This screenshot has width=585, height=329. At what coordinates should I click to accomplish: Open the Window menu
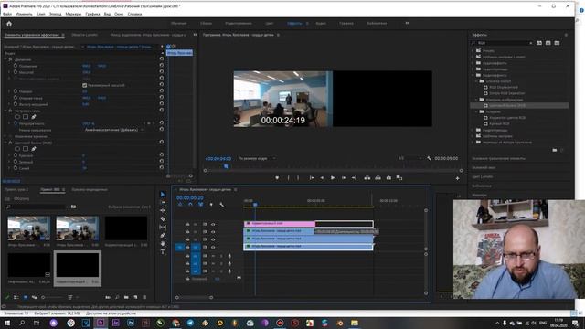pos(119,14)
